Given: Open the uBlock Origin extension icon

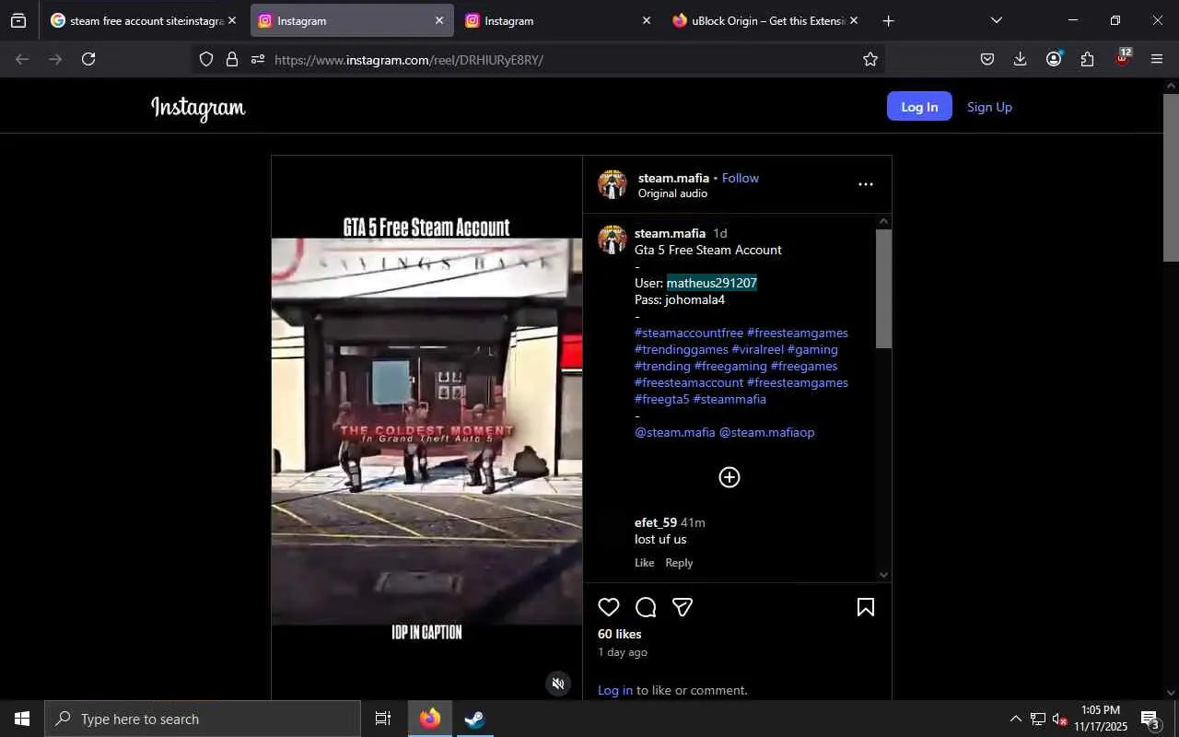Looking at the screenshot, I should 1123,58.
